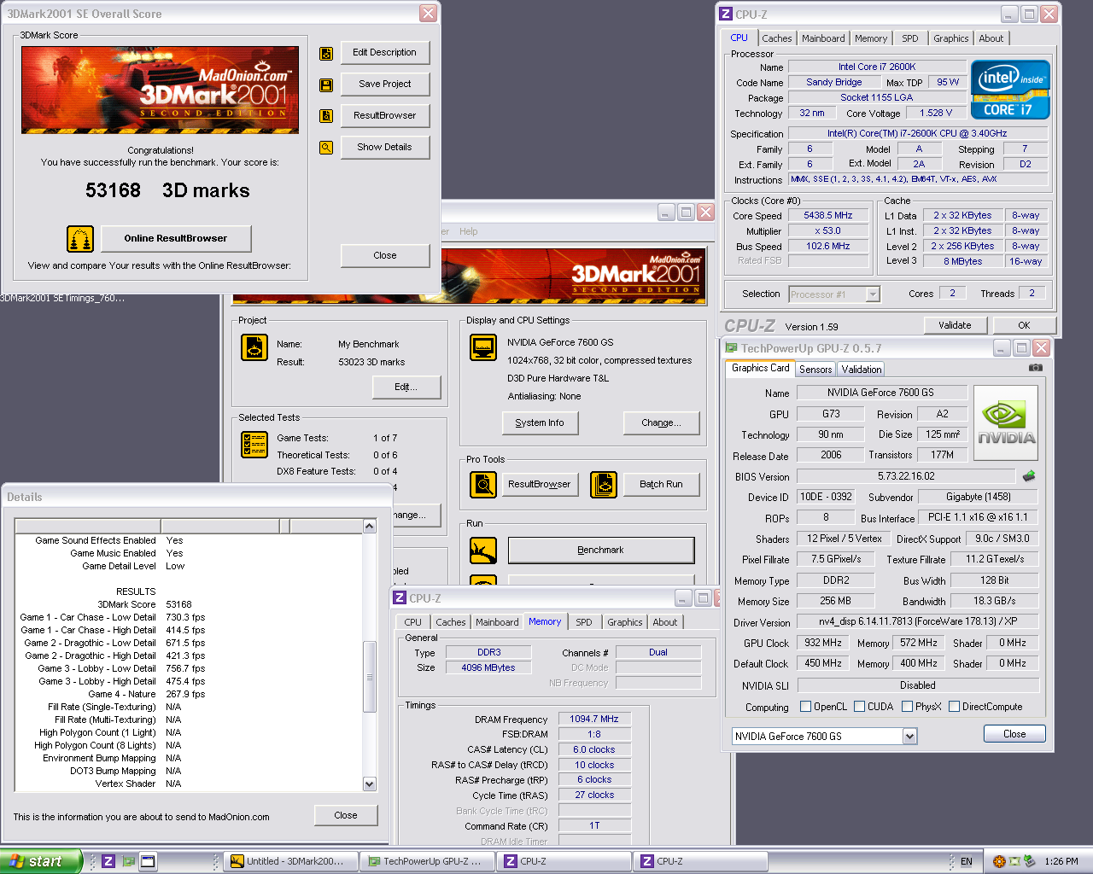Image resolution: width=1093 pixels, height=874 pixels.
Task: Enable the DirectCompute checkbox in GPU-Z
Action: pyautogui.click(x=954, y=707)
